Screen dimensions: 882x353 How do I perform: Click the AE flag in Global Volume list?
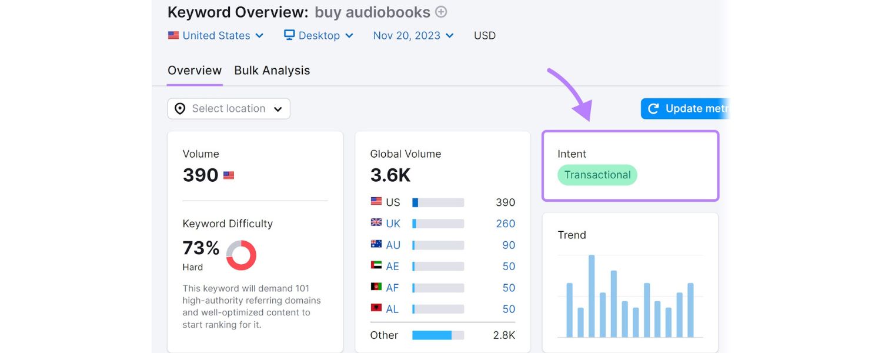coord(377,266)
